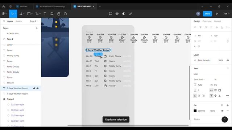Click align right icon in Design panel

[206, 27]
